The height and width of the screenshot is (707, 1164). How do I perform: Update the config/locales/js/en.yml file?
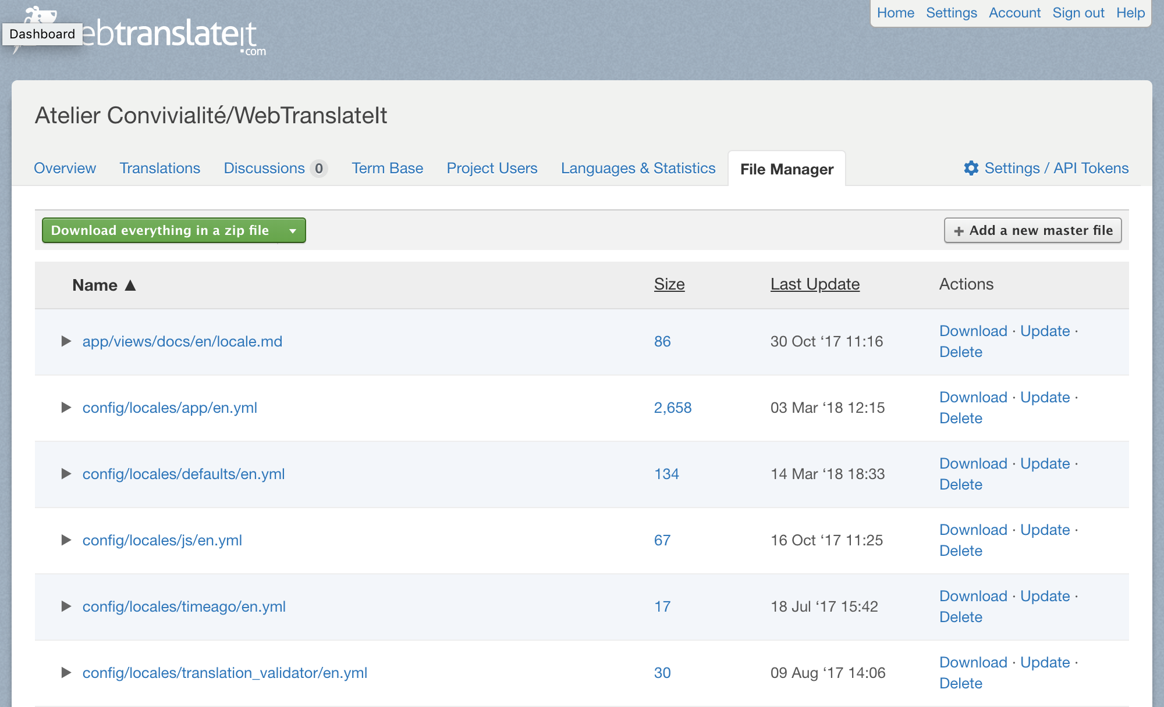point(1045,530)
